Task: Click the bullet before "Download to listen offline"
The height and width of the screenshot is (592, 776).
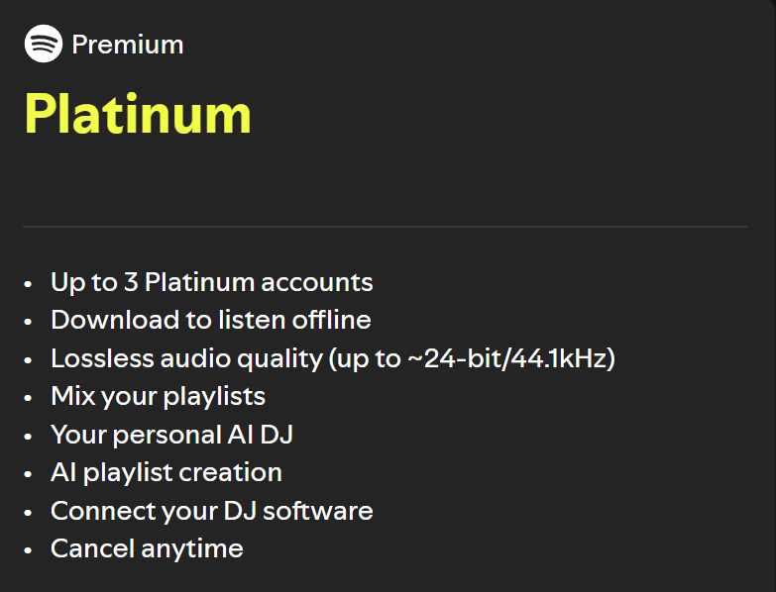Action: (x=28, y=322)
